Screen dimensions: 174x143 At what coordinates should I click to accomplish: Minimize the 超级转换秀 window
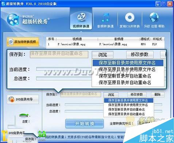click(x=158, y=4)
